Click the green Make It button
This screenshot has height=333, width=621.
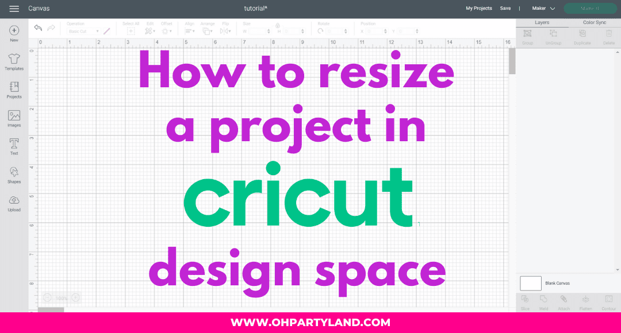click(590, 8)
